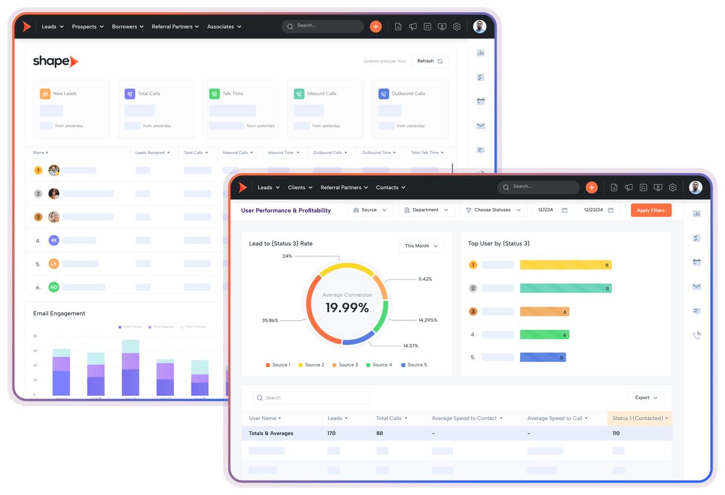Click the user avatar in back window navbar
This screenshot has width=725, height=495.
point(480,26)
